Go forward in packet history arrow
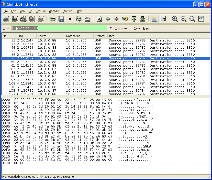This screenshot has height=180, width=212. click(116, 19)
